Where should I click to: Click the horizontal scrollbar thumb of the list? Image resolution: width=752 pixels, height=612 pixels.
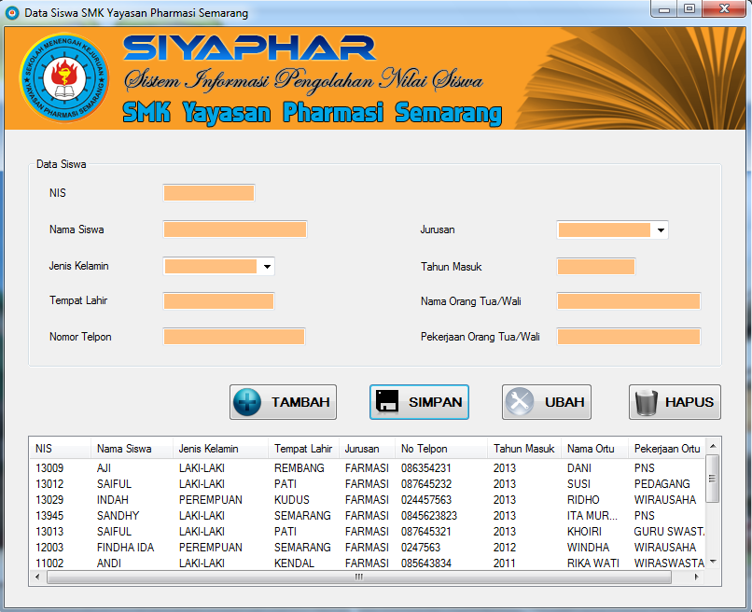coord(358,577)
